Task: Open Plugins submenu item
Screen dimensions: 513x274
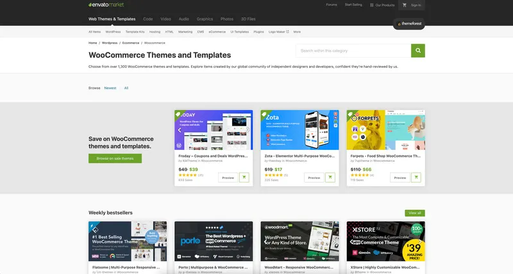Action: 258,31
